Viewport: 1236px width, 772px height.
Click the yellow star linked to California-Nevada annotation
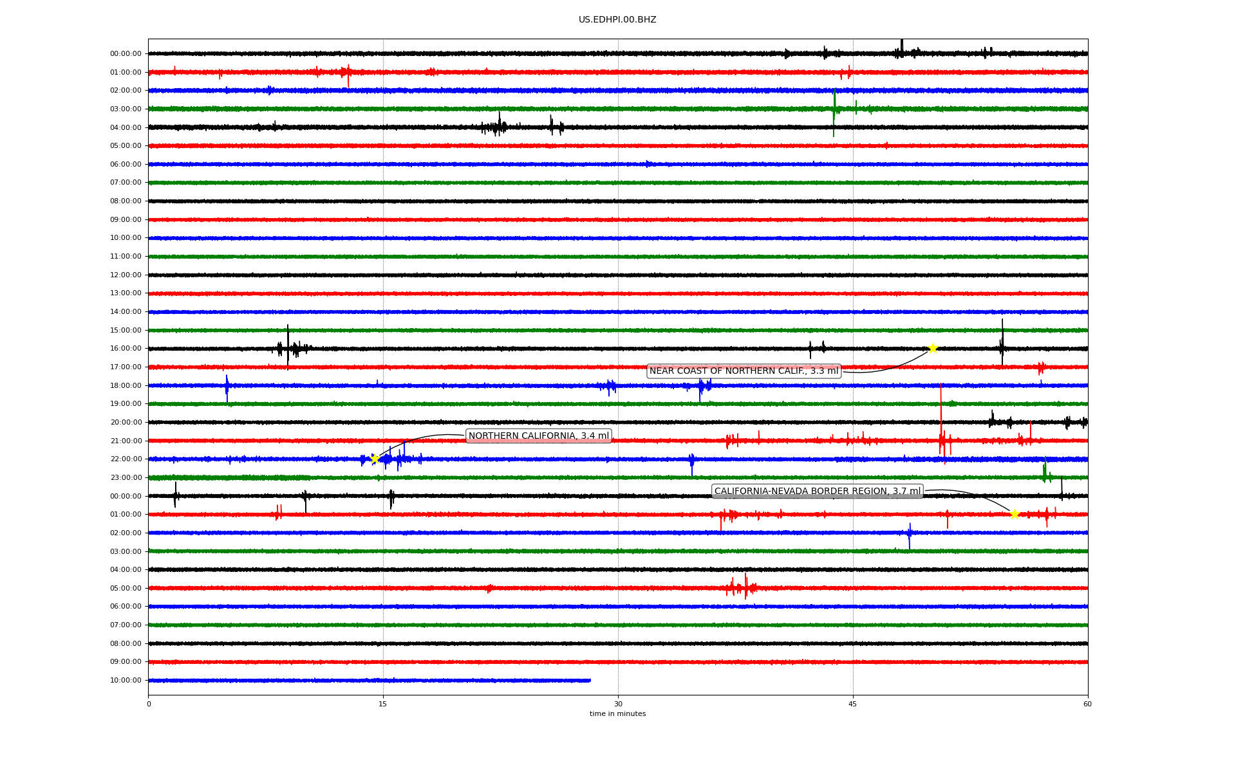point(1015,514)
